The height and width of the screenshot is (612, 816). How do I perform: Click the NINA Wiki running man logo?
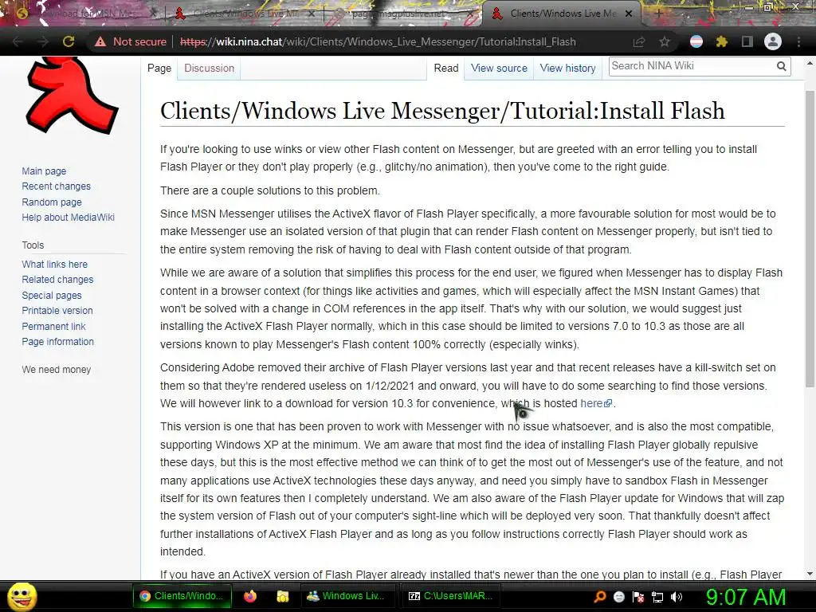pos(71,95)
